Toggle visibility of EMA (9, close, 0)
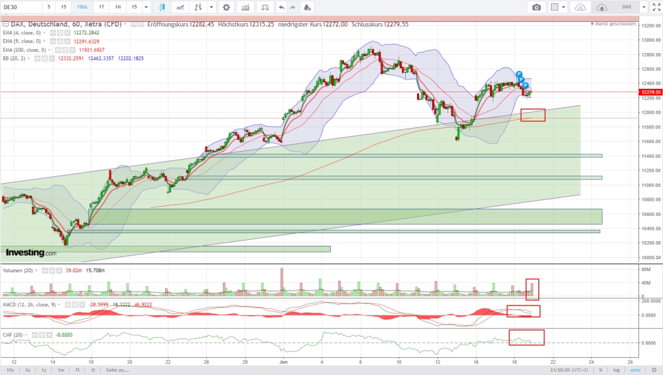 [53, 42]
